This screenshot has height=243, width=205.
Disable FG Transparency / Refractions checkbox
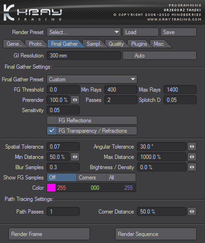point(52,131)
